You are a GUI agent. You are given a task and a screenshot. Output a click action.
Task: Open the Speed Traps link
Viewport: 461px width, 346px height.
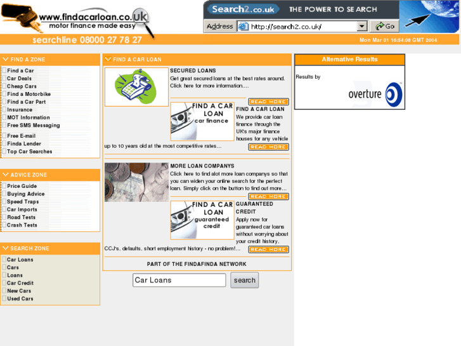click(x=23, y=202)
